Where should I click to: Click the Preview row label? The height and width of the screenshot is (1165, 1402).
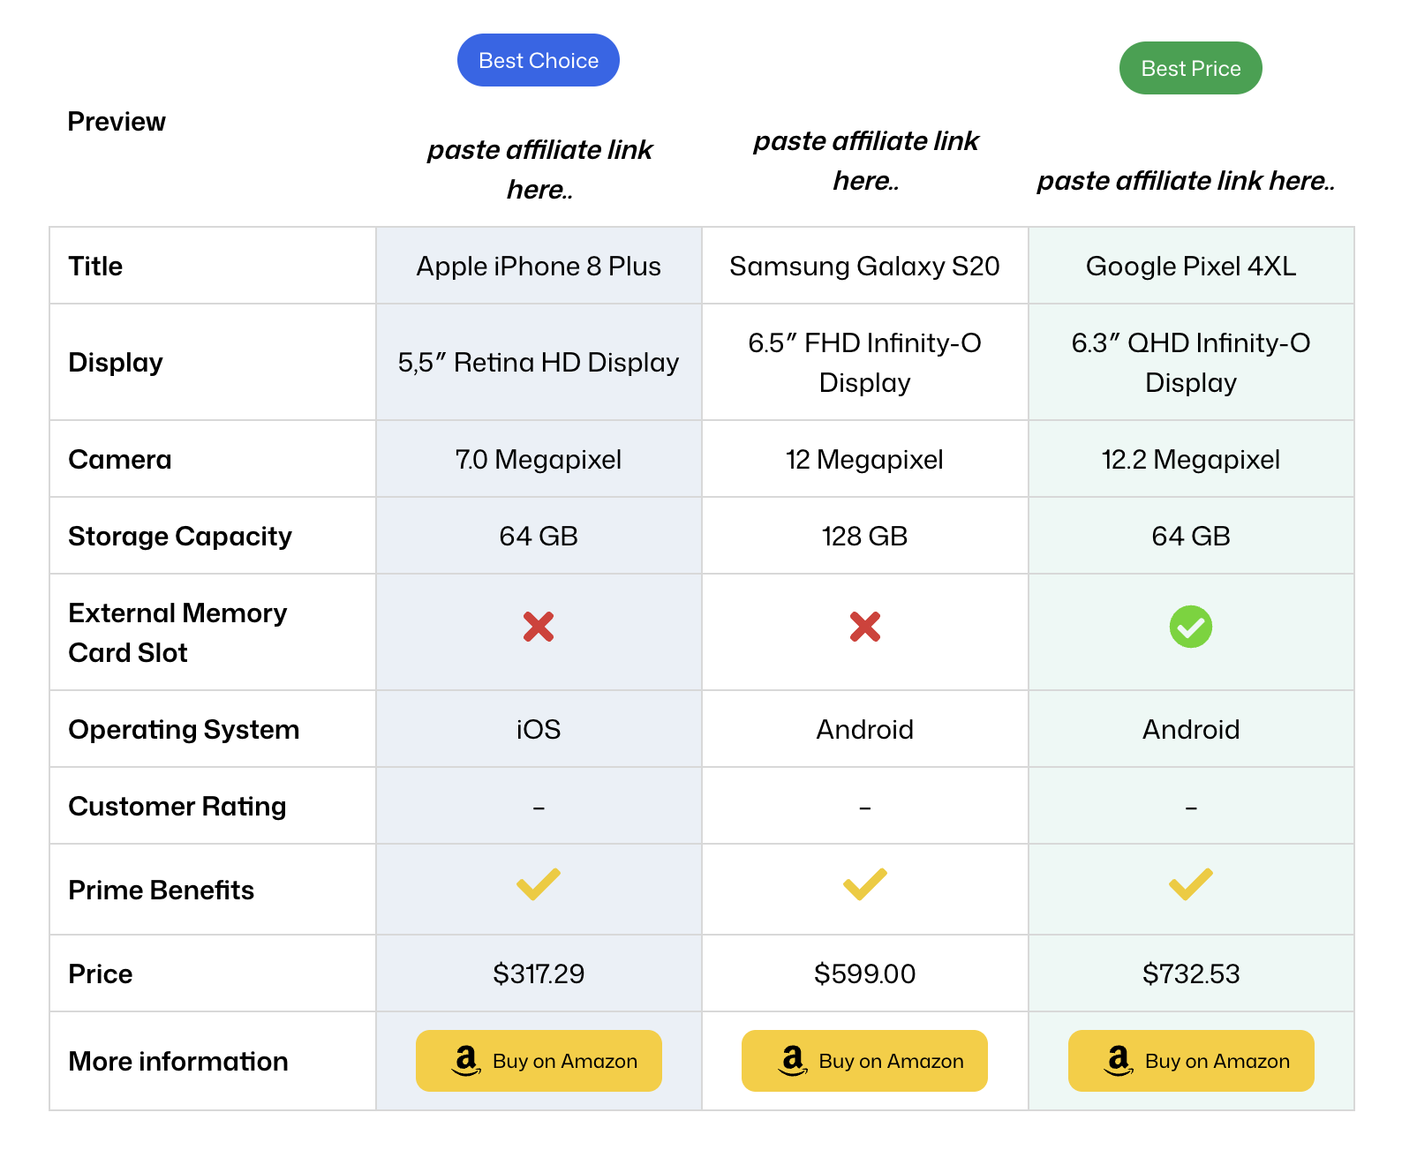[x=117, y=122]
